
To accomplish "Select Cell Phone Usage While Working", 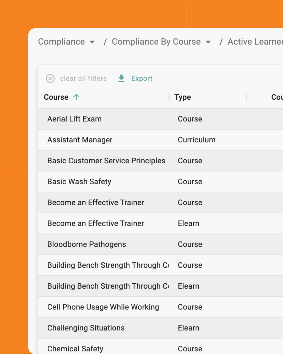I will 103,307.
